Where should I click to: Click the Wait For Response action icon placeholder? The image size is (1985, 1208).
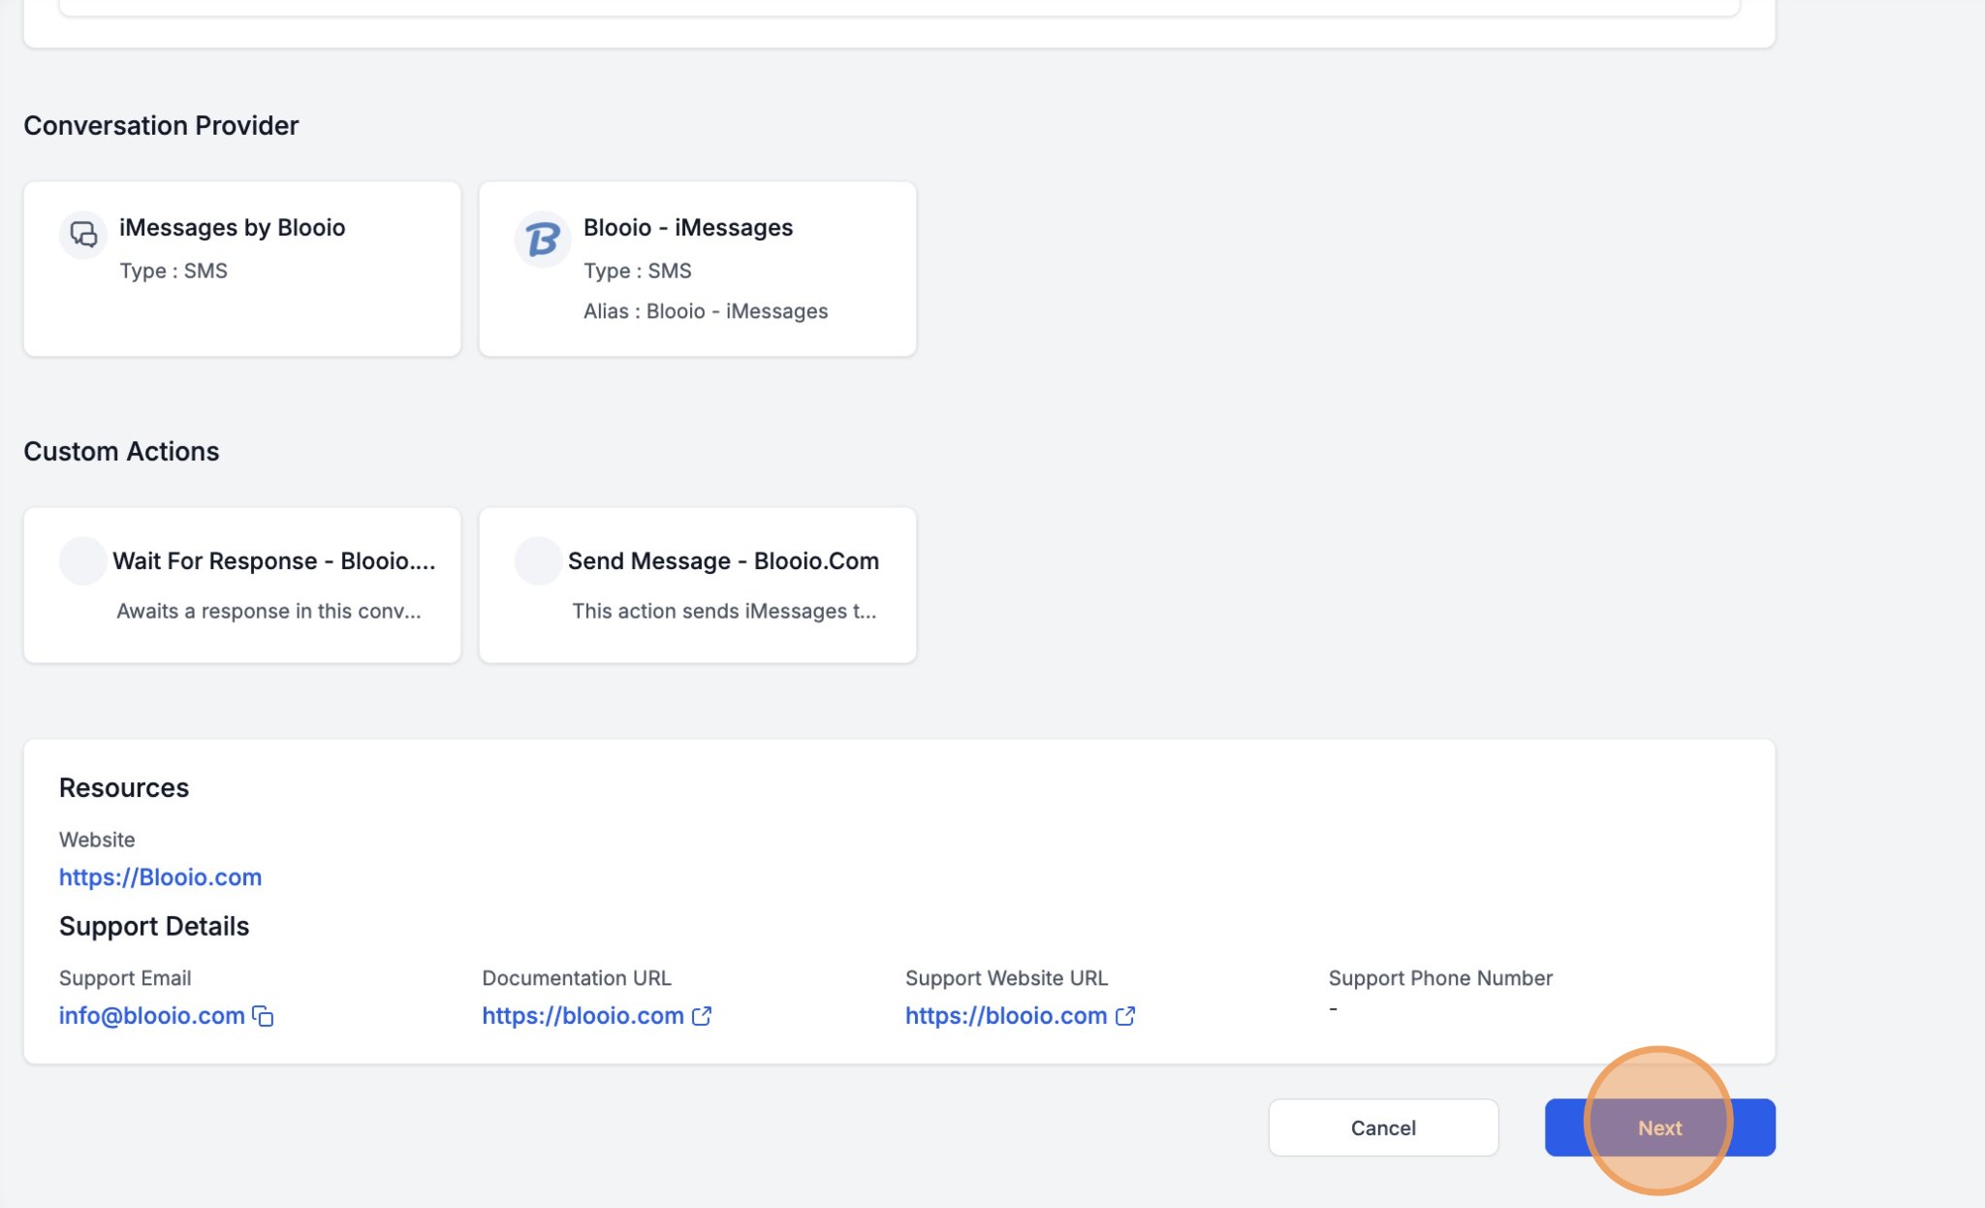83,560
